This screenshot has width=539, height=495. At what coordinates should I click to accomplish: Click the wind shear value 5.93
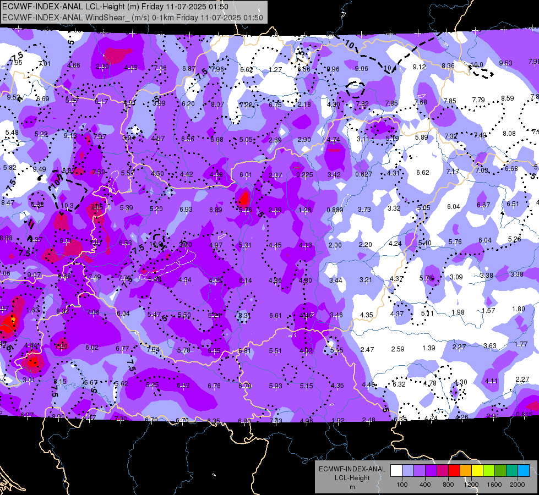276,386
